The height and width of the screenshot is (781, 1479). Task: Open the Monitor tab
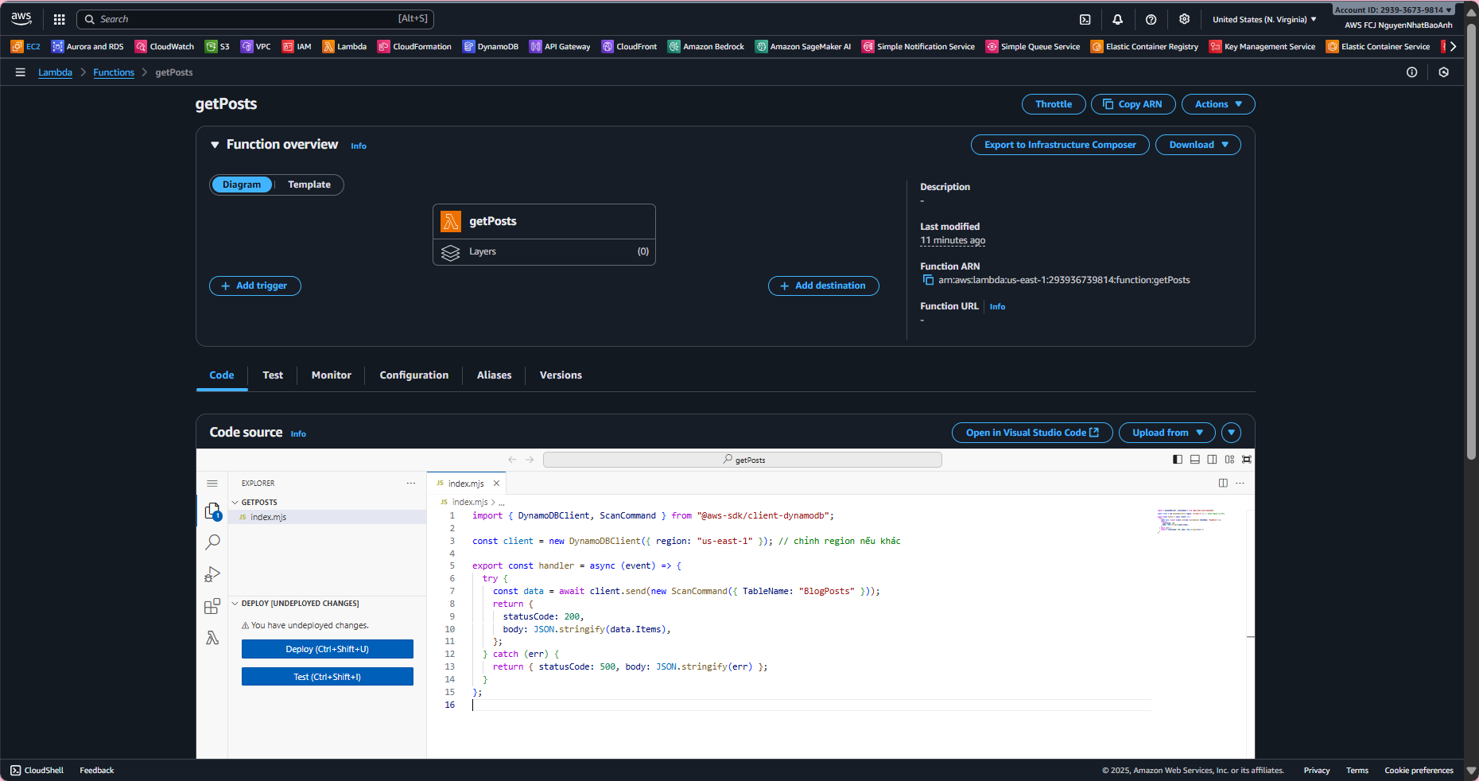331,375
